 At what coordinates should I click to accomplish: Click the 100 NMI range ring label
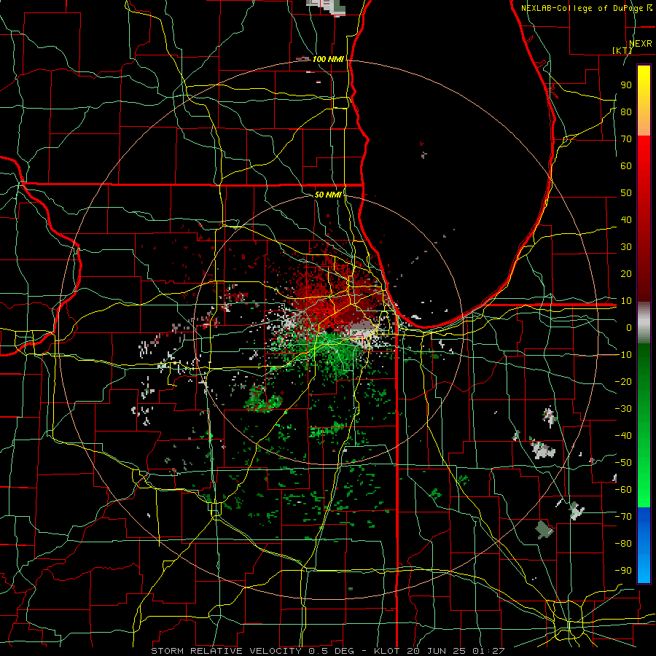(328, 60)
